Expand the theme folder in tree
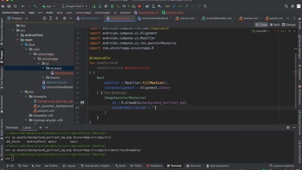Viewport: 302px width, 170px height. tap(43, 77)
